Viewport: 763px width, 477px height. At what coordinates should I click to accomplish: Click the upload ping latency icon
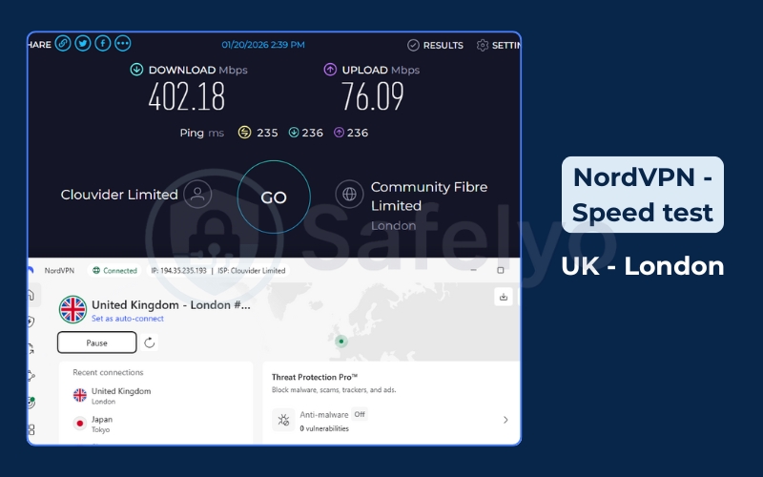pos(339,133)
